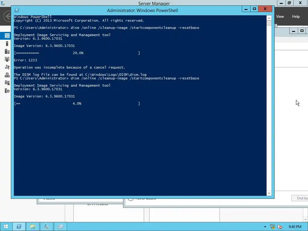Click the PowerShell scrollbar thumb

pos(269,23)
